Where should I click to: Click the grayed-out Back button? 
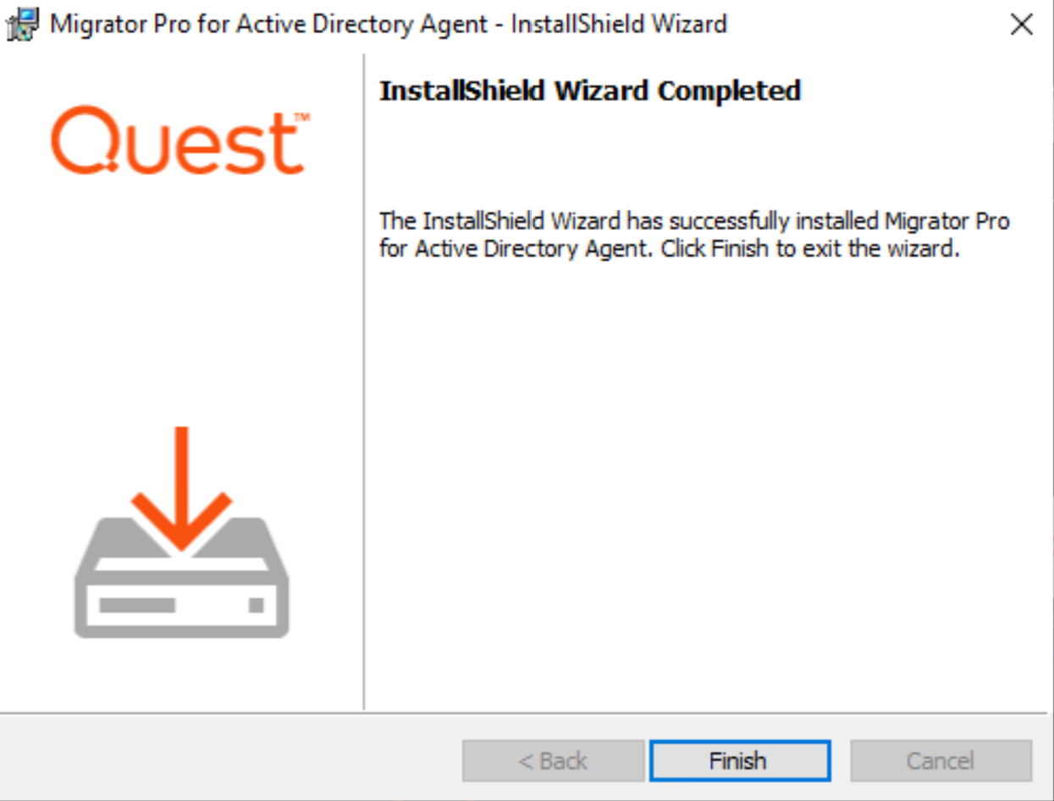click(553, 761)
